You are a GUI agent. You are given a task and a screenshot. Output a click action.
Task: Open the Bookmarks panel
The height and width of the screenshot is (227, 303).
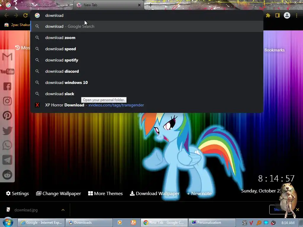(x=274, y=50)
